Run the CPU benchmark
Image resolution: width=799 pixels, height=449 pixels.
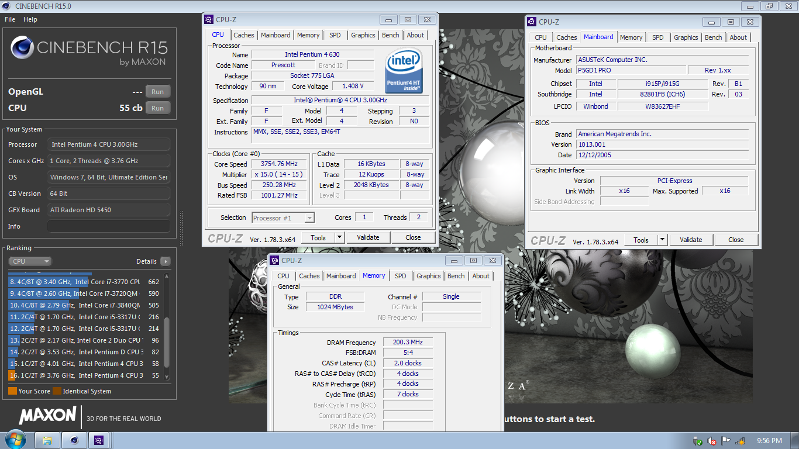pyautogui.click(x=158, y=108)
